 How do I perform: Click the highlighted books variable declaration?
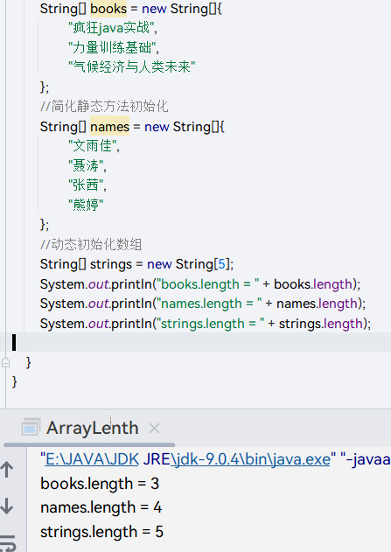108,9
